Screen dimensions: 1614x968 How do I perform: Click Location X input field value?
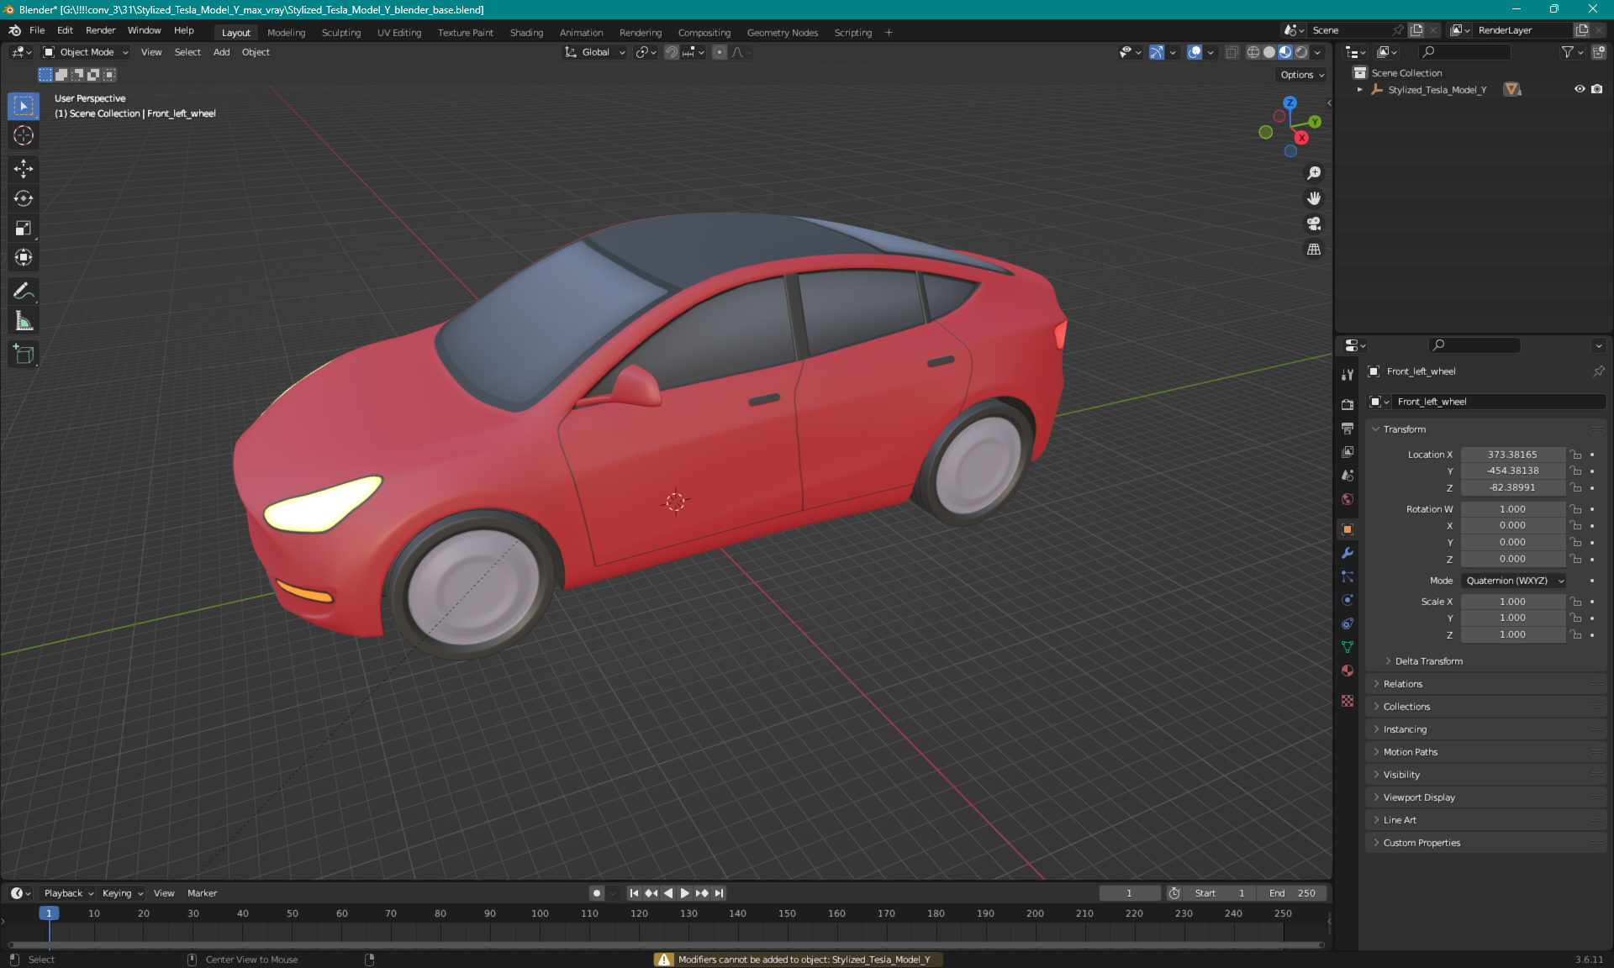coord(1511,453)
